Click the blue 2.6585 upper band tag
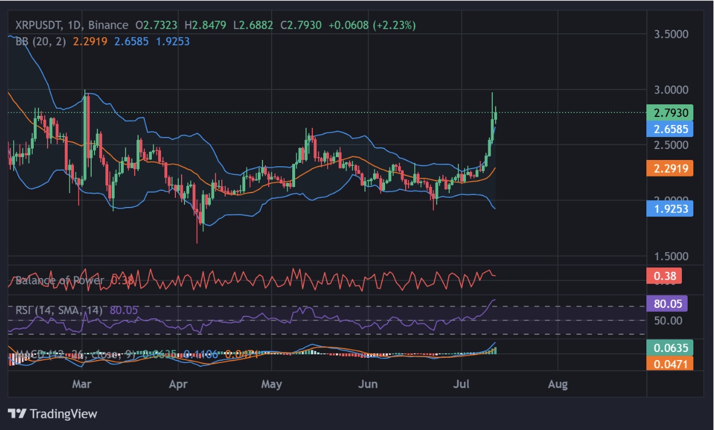The image size is (714, 430). pyautogui.click(x=669, y=128)
